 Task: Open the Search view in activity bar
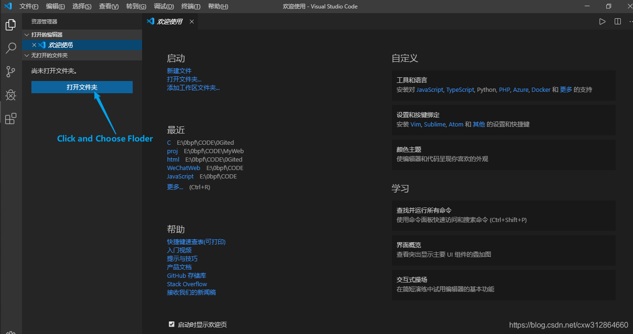[11, 48]
